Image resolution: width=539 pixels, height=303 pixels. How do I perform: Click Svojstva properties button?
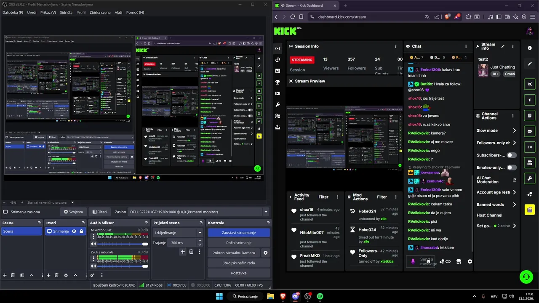[73, 212]
